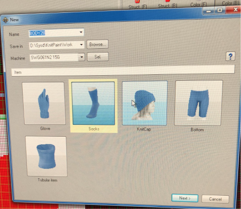241x209 pixels.
Task: Select the Bottom shorts item icon
Action: (x=198, y=103)
